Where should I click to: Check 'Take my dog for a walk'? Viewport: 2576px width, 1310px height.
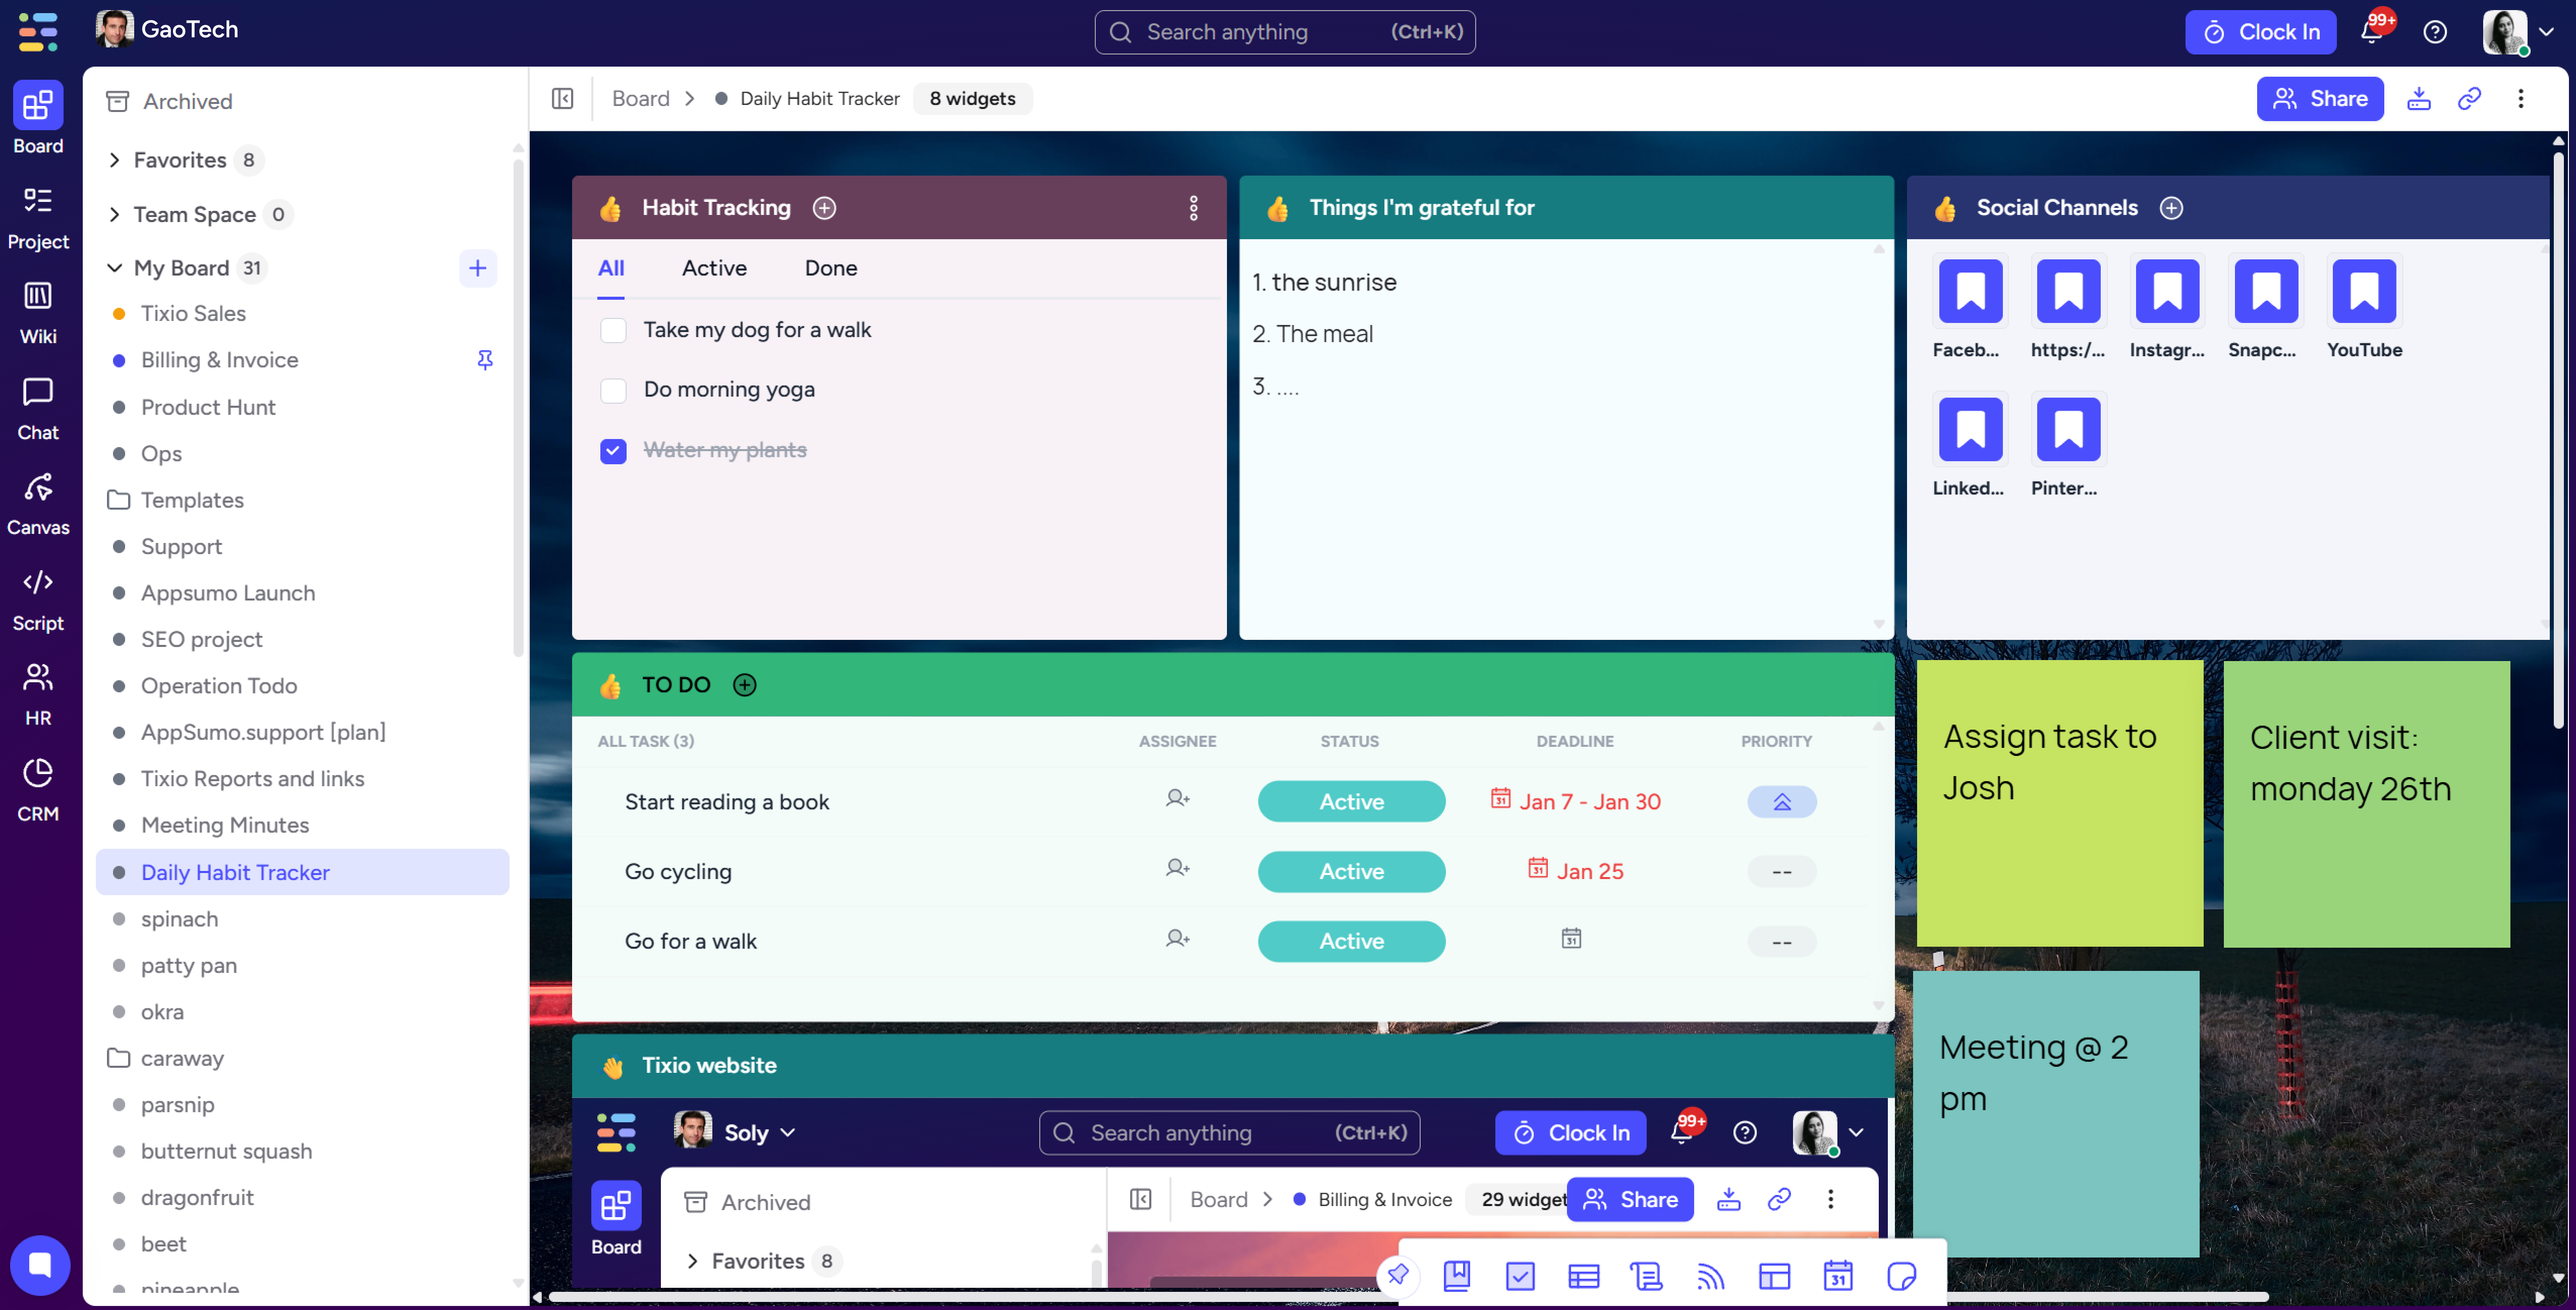[x=613, y=330]
